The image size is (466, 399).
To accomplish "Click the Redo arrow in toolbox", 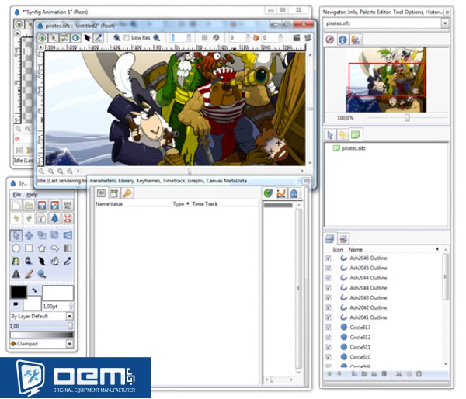I will pyautogui.click(x=30, y=219).
